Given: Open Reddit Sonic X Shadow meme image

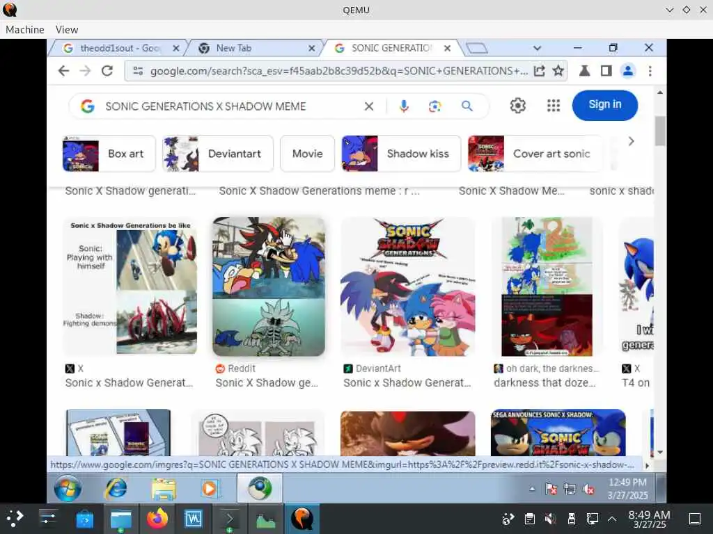Looking at the screenshot, I should point(269,286).
